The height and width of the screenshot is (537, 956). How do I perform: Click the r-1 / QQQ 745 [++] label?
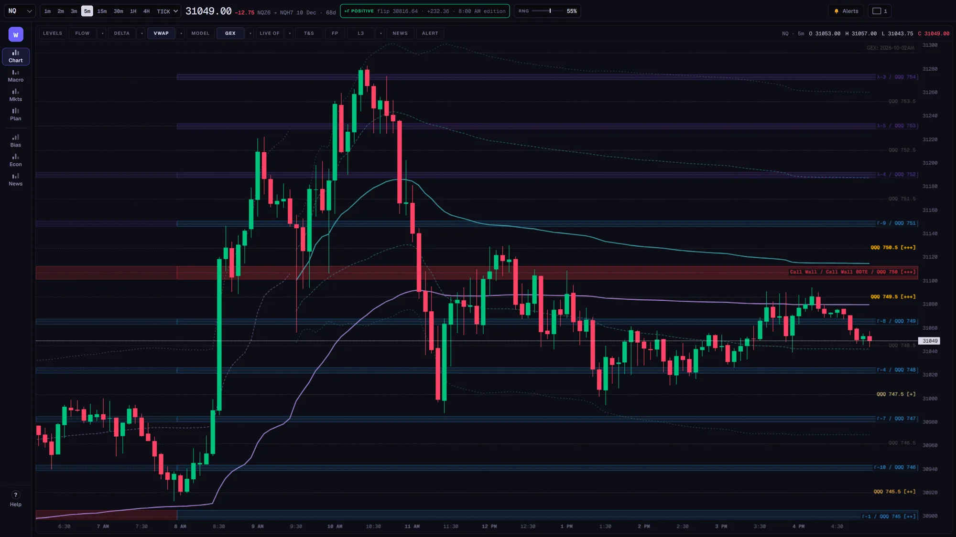click(x=889, y=516)
